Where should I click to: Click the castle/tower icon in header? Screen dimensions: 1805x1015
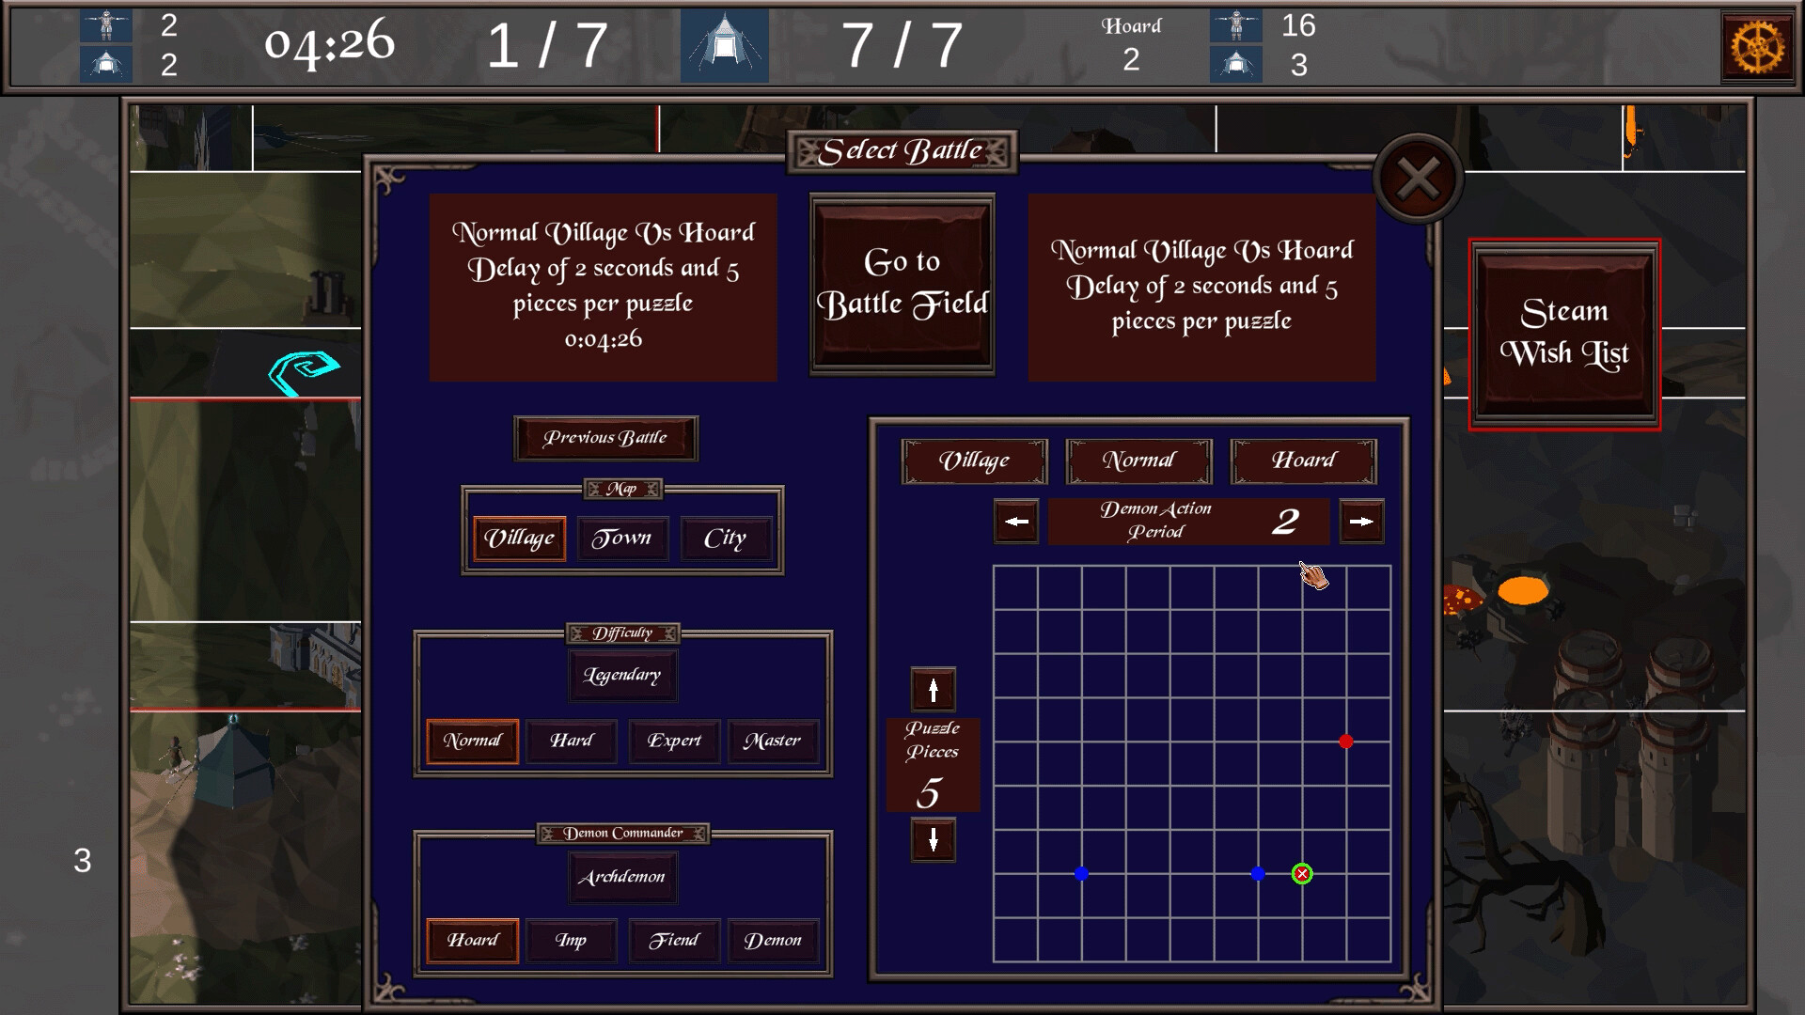tap(723, 43)
